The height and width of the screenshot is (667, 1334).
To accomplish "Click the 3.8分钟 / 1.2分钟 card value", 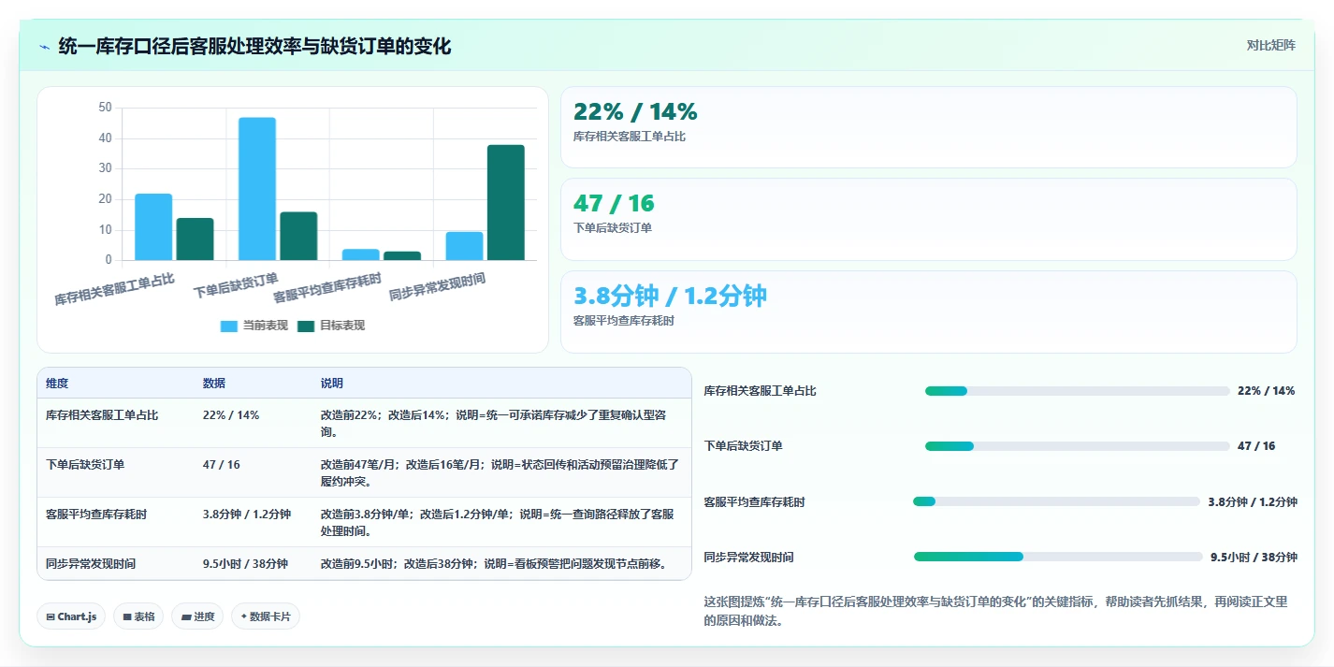I will click(670, 297).
